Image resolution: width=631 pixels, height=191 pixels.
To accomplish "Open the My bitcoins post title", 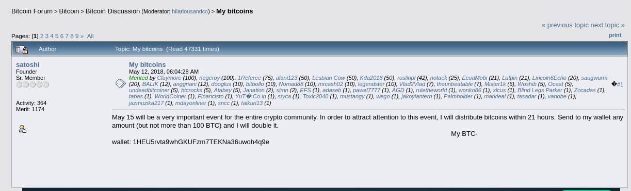I will point(147,64).
